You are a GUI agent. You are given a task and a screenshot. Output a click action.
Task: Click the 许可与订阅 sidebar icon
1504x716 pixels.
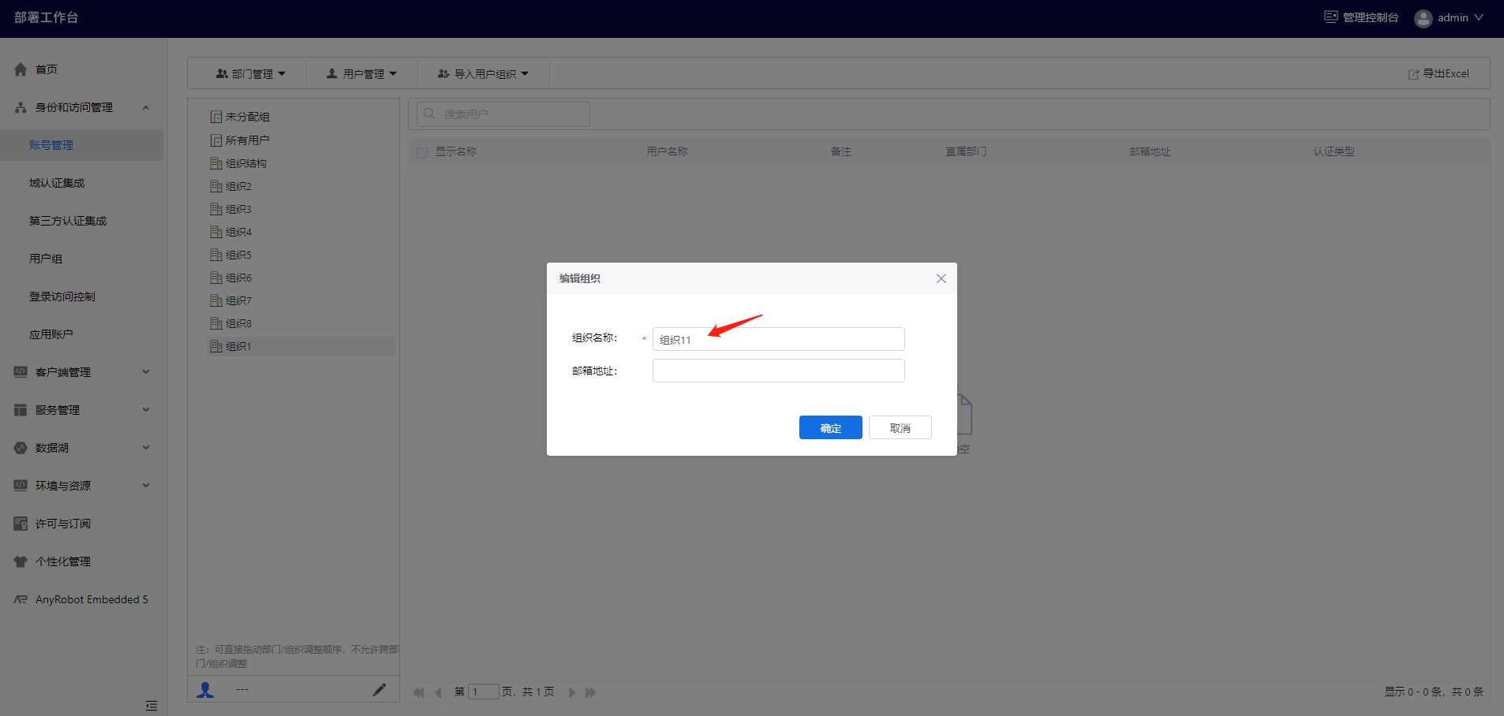point(21,524)
